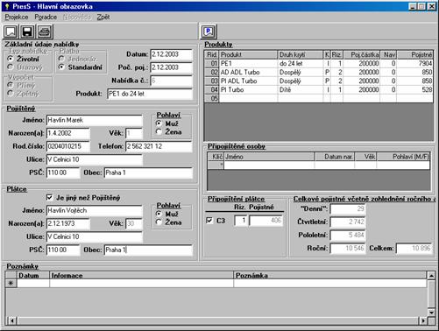Click the Celkem total value field
Viewport: 439px width, 331px height.
414,248
